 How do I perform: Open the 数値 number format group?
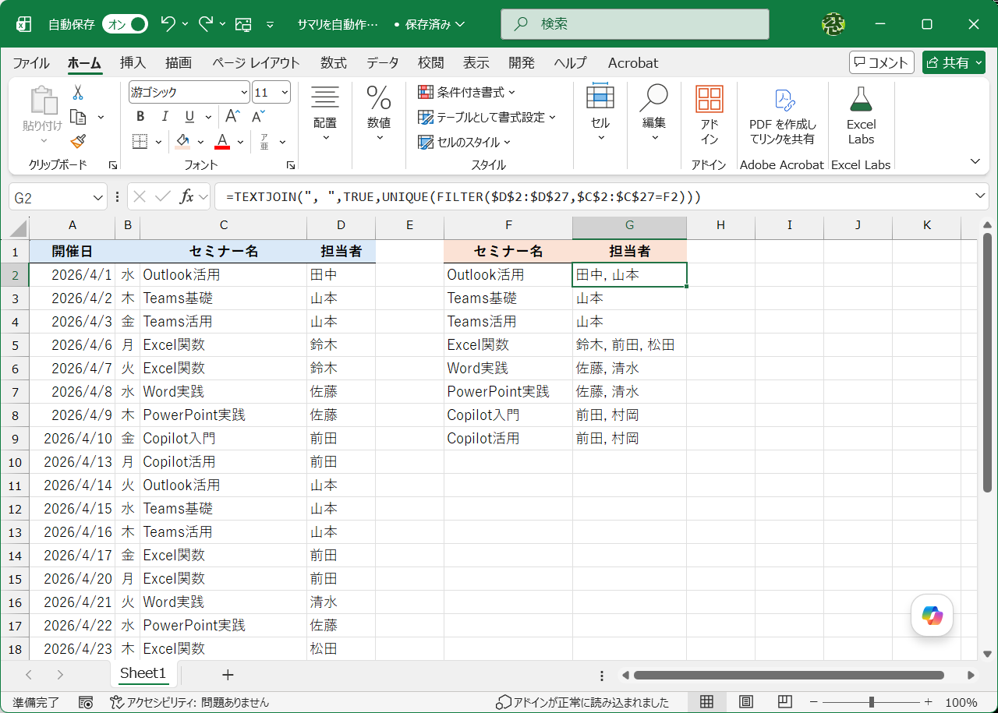379,115
